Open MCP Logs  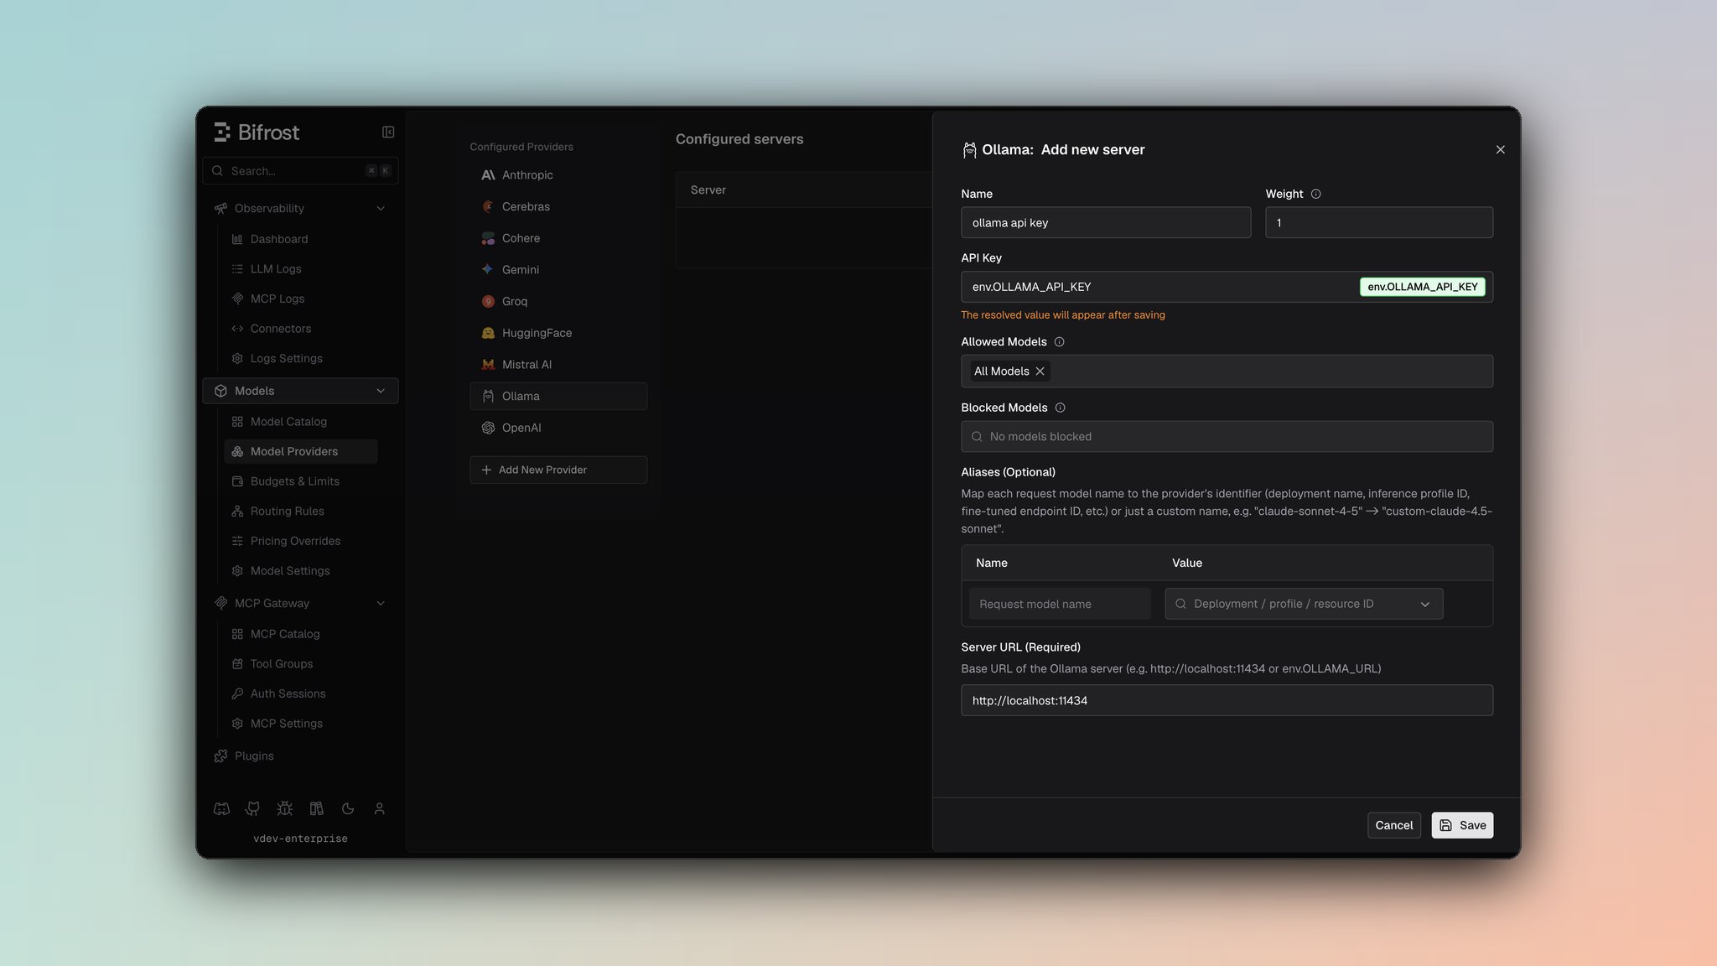click(x=301, y=299)
